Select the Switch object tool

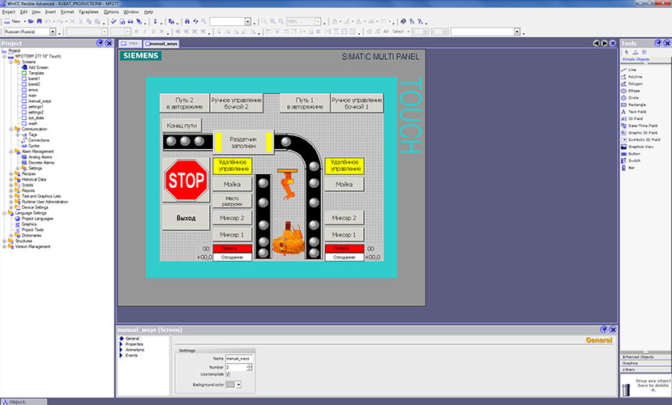[631, 160]
